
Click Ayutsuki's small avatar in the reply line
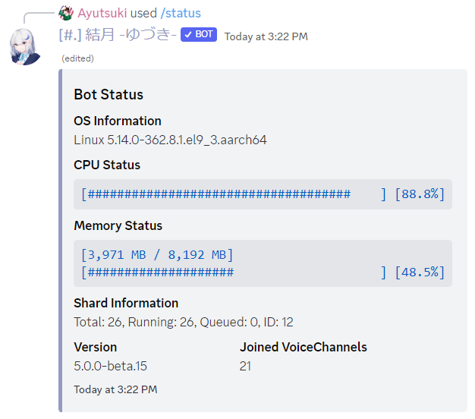pyautogui.click(x=67, y=13)
